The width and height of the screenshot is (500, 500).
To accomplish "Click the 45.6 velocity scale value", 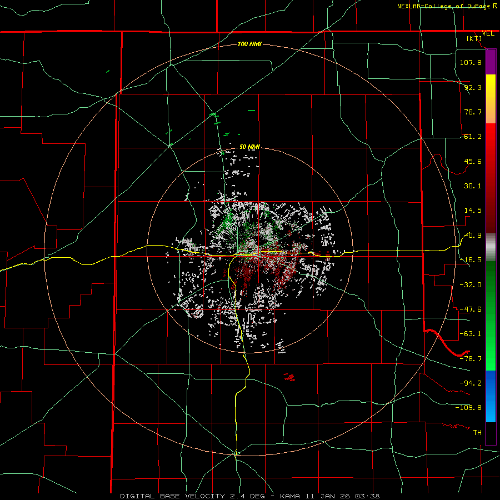I will [x=473, y=161].
